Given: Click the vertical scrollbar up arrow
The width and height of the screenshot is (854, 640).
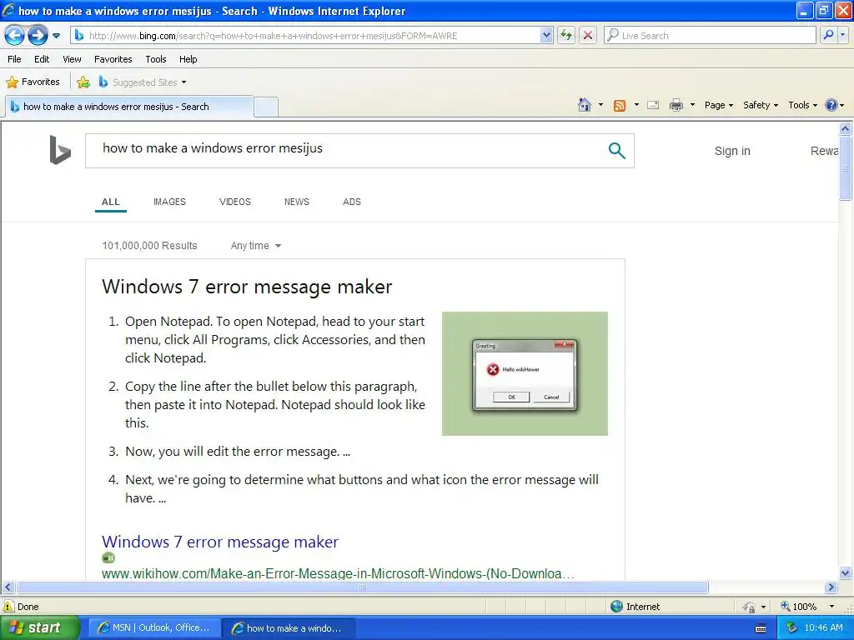Looking at the screenshot, I should coord(846,129).
